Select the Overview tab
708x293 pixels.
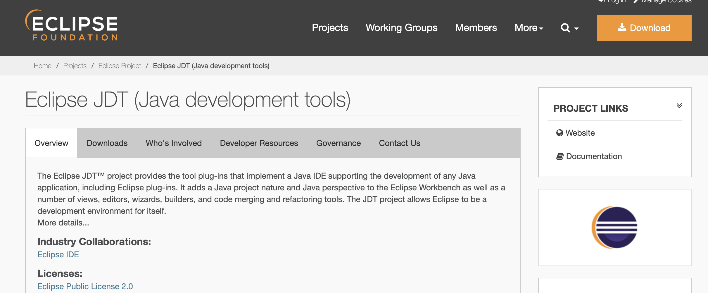click(x=51, y=143)
